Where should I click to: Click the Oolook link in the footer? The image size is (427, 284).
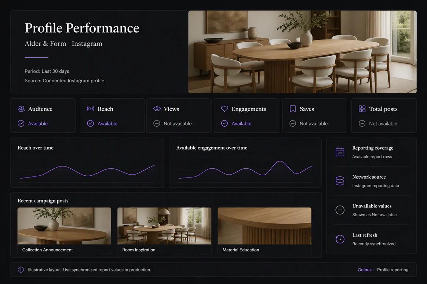(365, 270)
